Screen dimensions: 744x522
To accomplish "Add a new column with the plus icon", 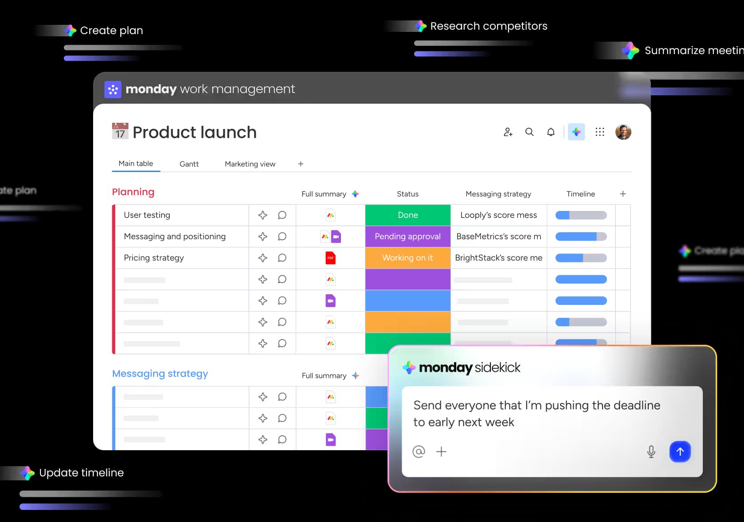I will [x=623, y=194].
